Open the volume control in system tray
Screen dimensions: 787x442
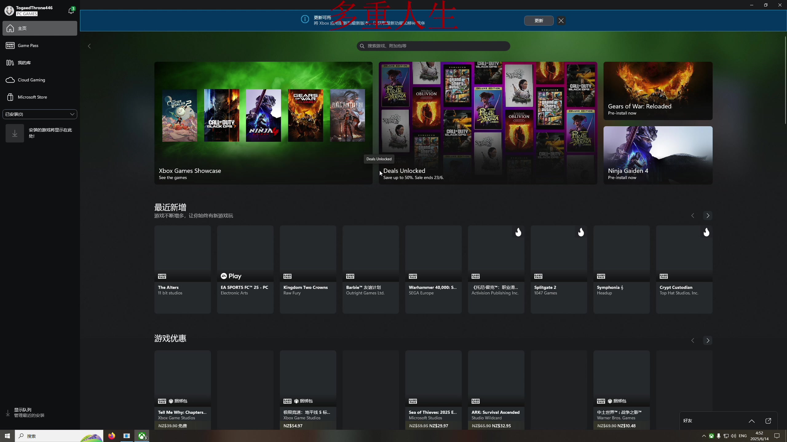[734, 436]
